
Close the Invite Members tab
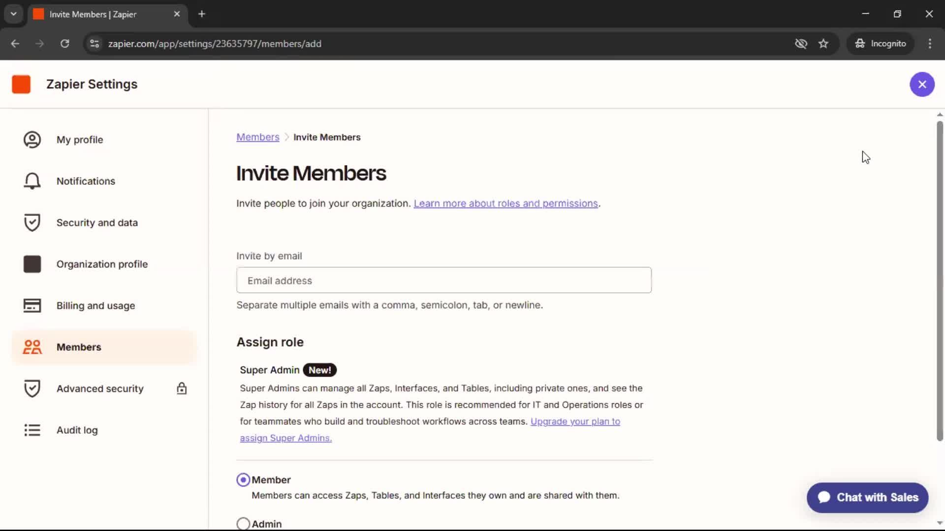coord(177,14)
